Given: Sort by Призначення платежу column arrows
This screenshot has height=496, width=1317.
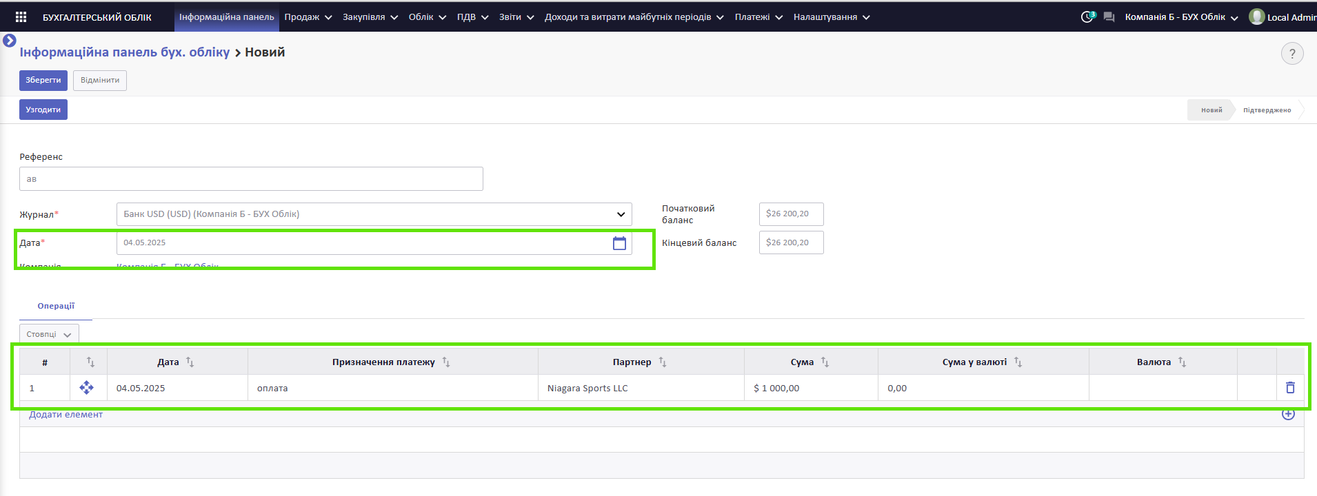Looking at the screenshot, I should click(x=446, y=362).
